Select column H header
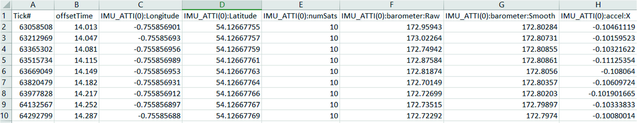The image size is (637, 123). coord(598,5)
